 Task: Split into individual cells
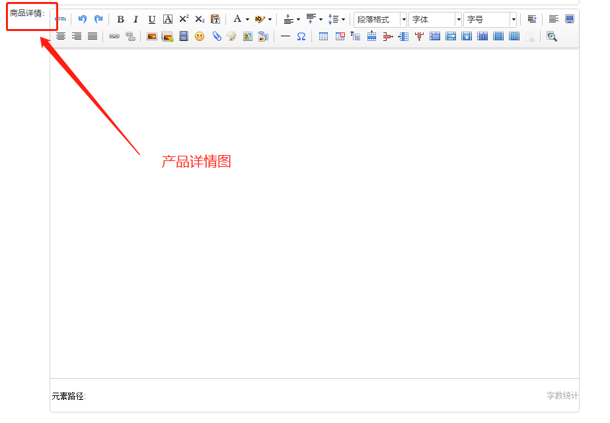(482, 36)
